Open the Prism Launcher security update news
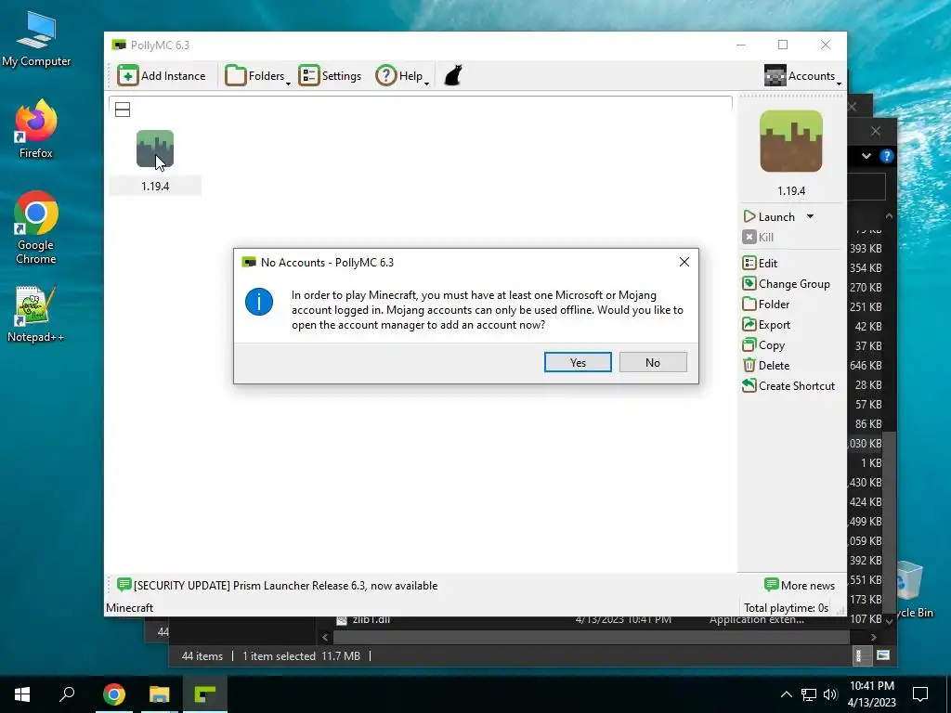Screen dimensions: 951x713 (277, 586)
